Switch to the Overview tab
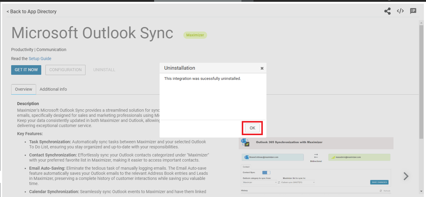Screen dimensions: 426x197 coord(23,89)
